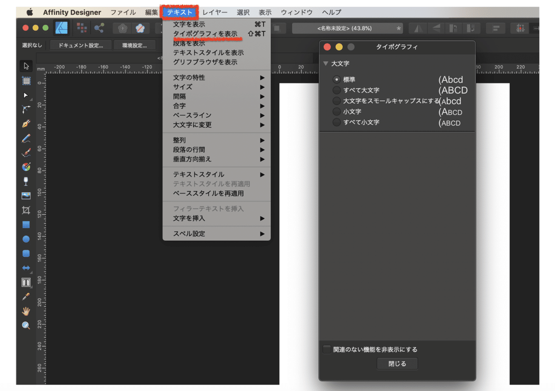Viewport: 555px width, 391px height.
Task: Select the 小文字 radio option
Action: click(x=337, y=112)
